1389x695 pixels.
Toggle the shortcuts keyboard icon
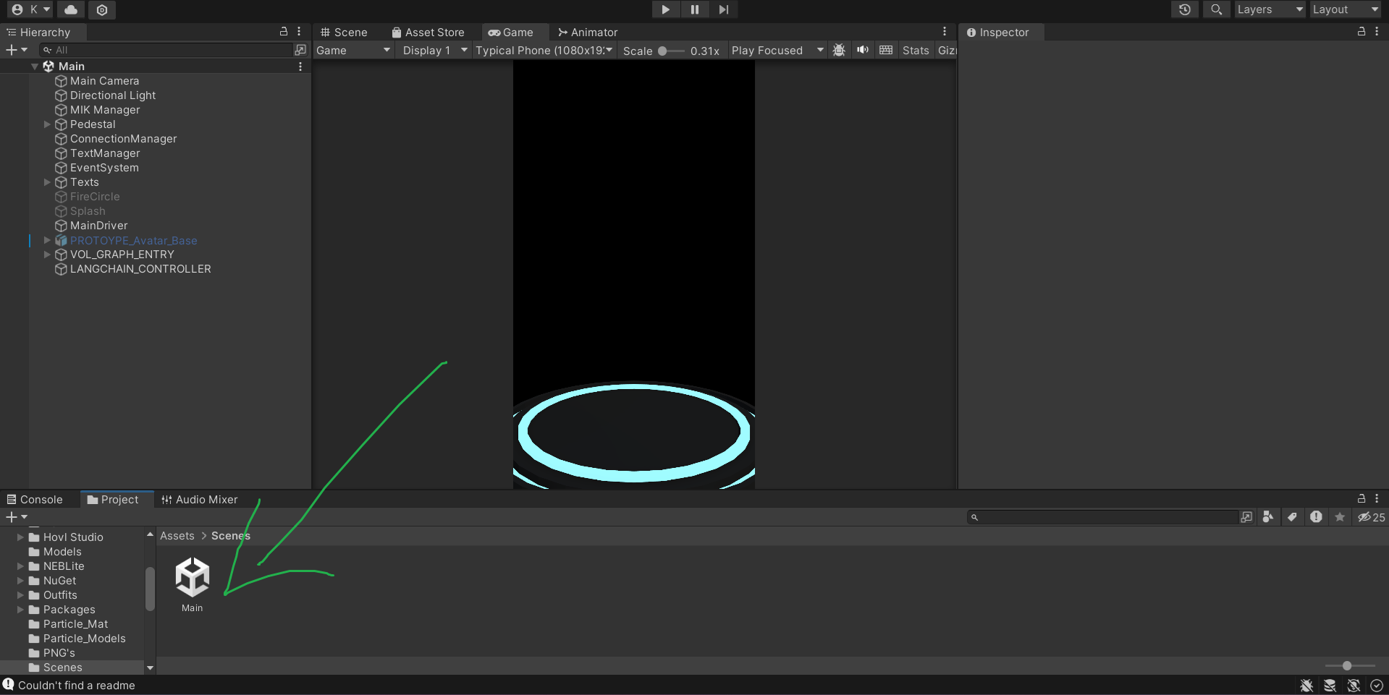[886, 50]
